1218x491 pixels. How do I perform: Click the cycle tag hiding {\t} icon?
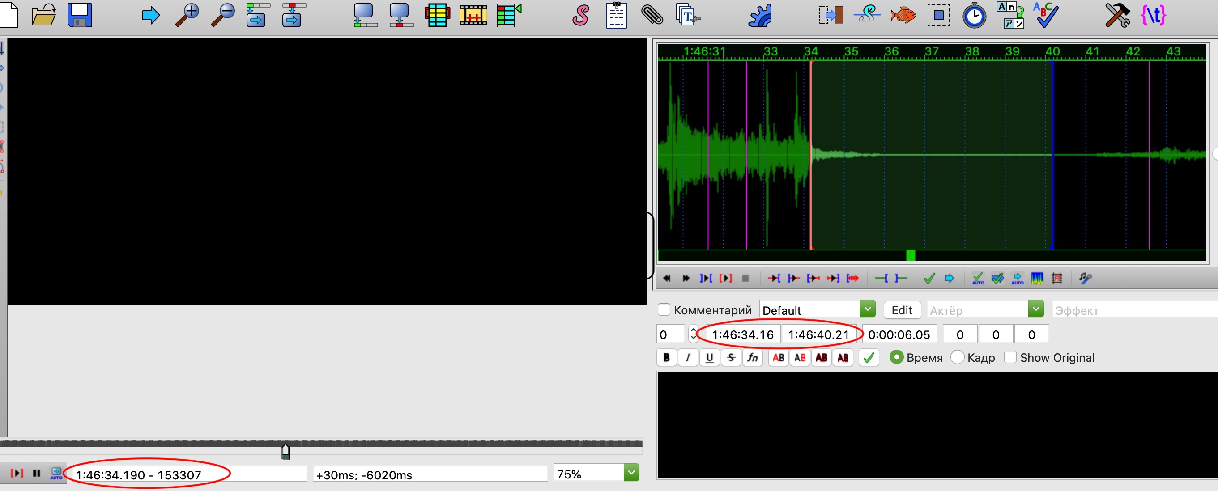(x=1153, y=15)
